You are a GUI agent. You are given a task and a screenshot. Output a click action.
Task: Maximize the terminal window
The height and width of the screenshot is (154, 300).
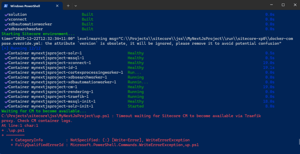click(x=283, y=5)
